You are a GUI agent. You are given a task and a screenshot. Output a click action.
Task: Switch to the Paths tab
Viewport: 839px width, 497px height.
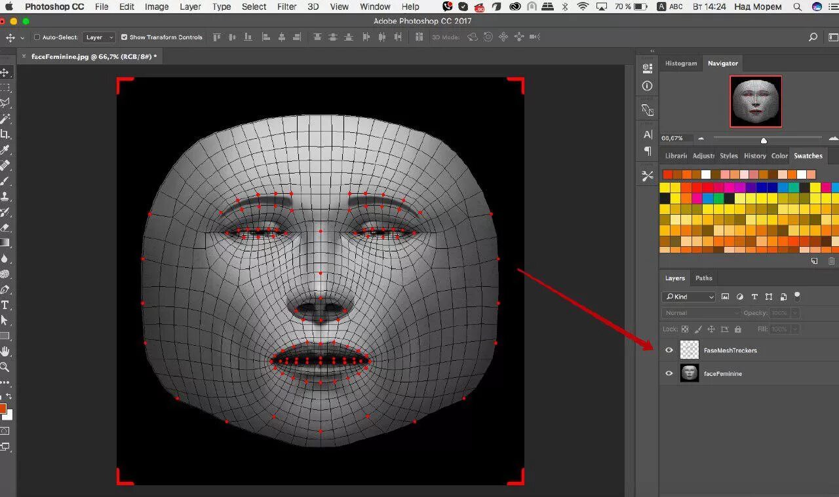pyautogui.click(x=703, y=278)
